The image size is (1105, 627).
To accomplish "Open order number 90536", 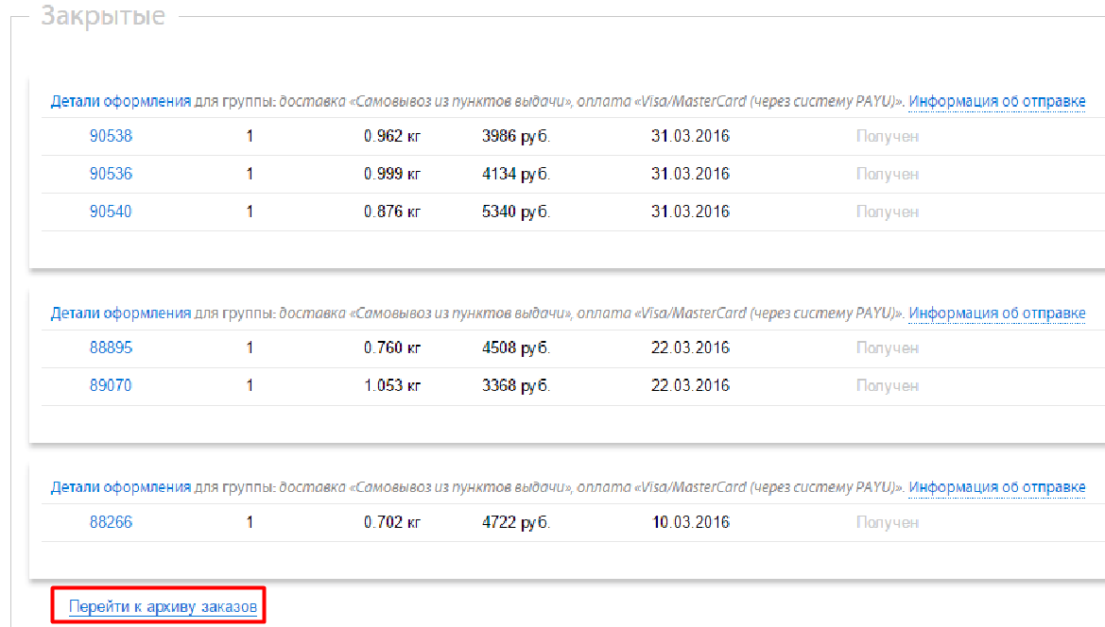I will click(x=111, y=174).
